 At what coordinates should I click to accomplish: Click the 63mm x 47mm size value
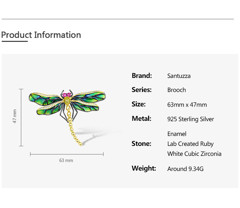coord(187,105)
